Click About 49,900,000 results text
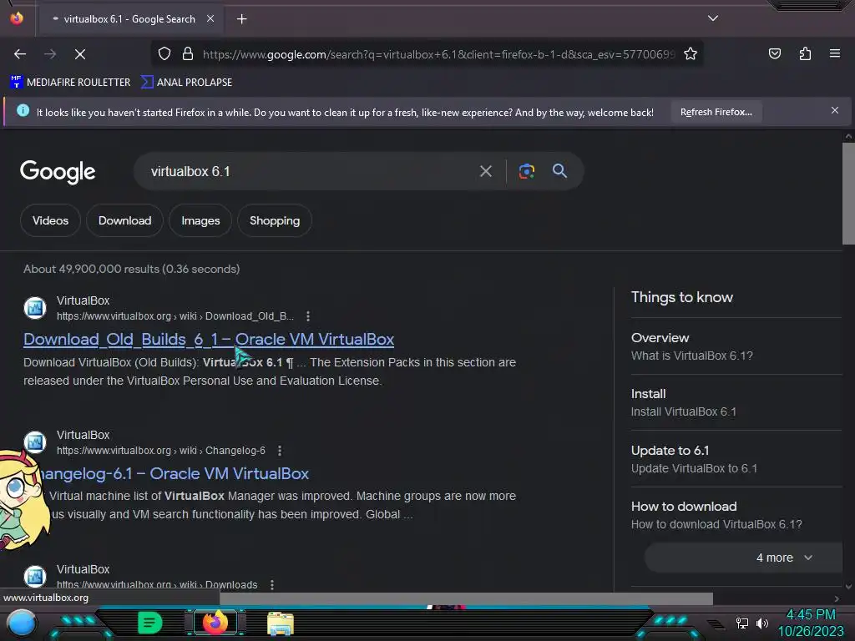 pyautogui.click(x=131, y=270)
